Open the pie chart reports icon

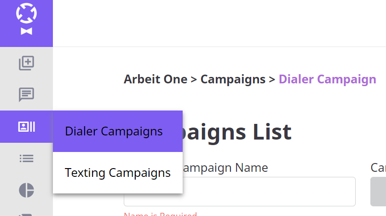pos(26,190)
